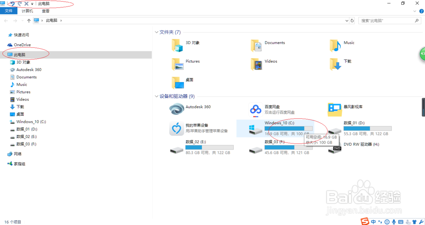Open the 文件 ribbon tab
Screen dimensions: 425x225
[x=8, y=11]
